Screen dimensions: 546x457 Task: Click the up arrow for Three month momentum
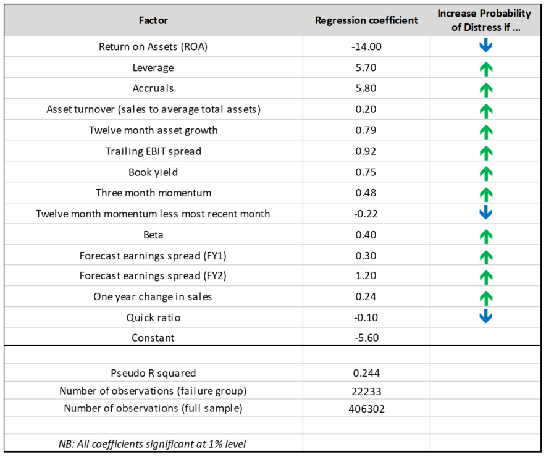[485, 193]
